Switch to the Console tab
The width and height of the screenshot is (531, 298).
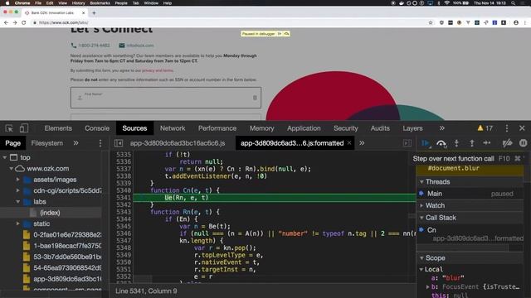pyautogui.click(x=97, y=128)
